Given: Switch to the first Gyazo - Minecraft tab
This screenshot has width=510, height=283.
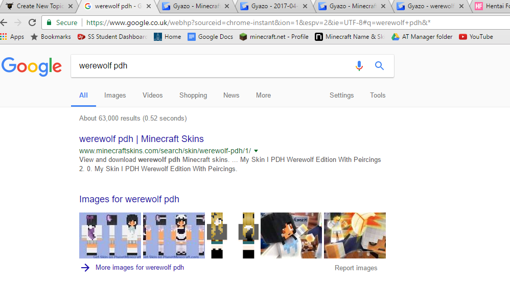Looking at the screenshot, I should 196,6.
